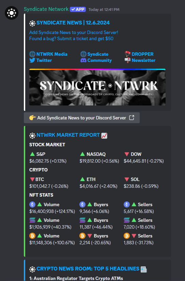This screenshot has height=281, width=185.
Task: Open 'Add Syndicate News to your Discord Server!' link
Action: (x=74, y=32)
